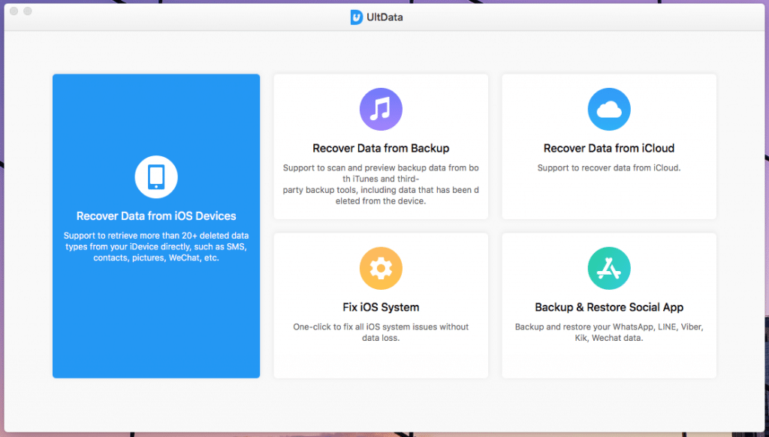Open Recover Data from Backup title
Image resolution: width=769 pixels, height=437 pixels.
[x=381, y=148]
